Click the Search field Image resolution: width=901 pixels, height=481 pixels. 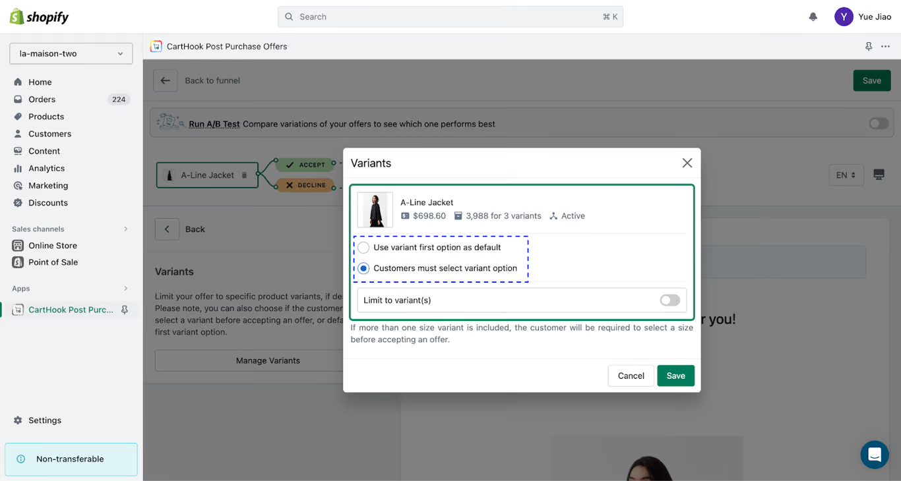click(x=450, y=16)
